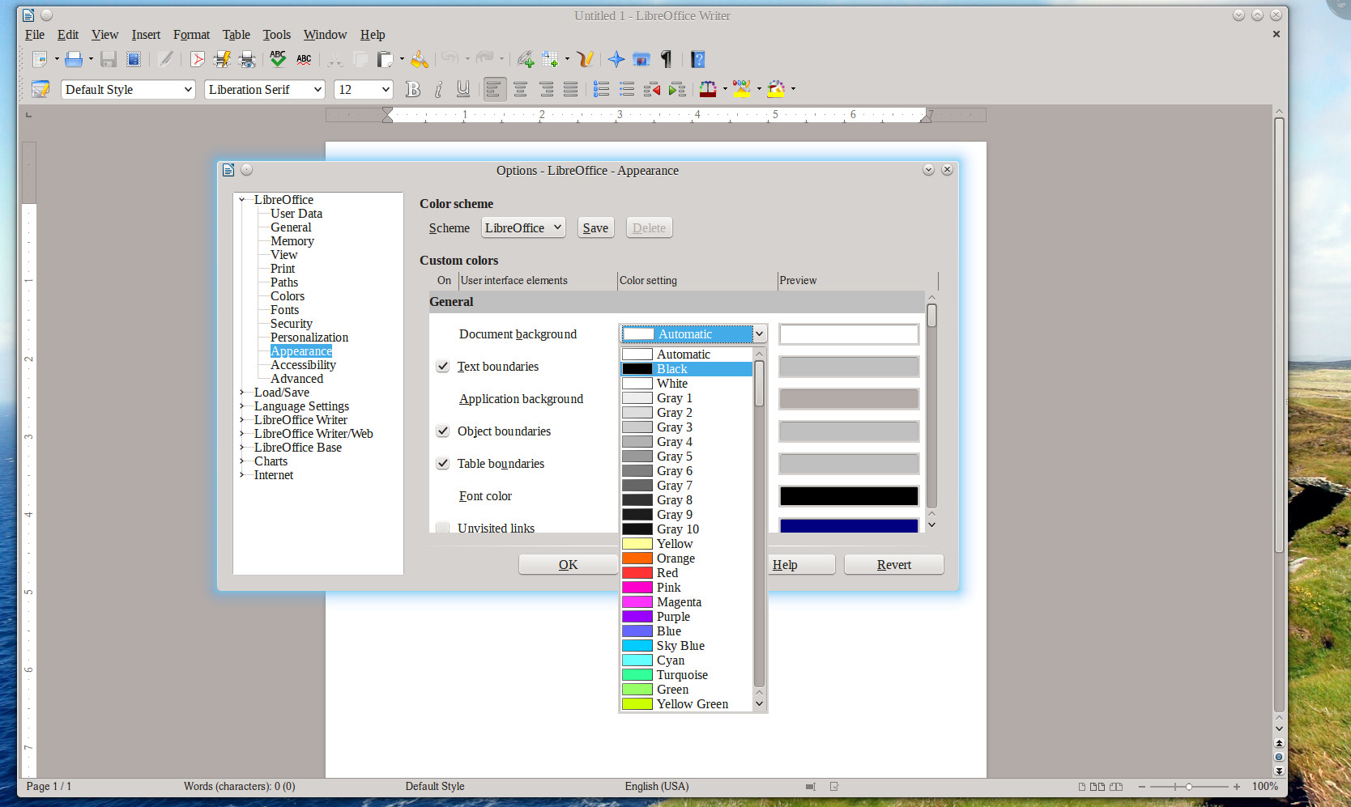Click the Export as PDF icon
Screen dimensions: 1351x807
[197, 59]
